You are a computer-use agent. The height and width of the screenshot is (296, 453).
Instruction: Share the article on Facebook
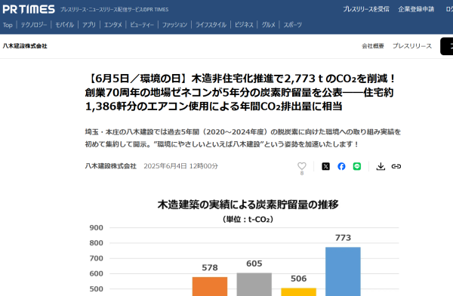pyautogui.click(x=341, y=166)
